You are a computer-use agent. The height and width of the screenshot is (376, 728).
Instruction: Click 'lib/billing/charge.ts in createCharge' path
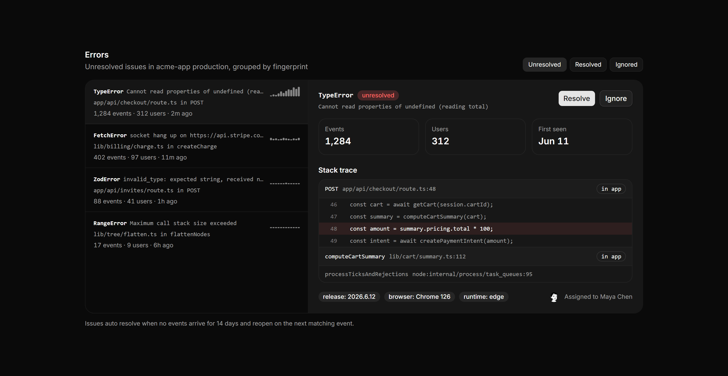pos(155,146)
